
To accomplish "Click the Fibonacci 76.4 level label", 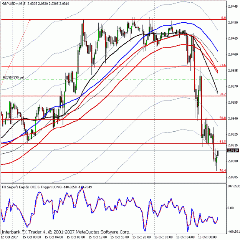I will (x=223, y=170).
